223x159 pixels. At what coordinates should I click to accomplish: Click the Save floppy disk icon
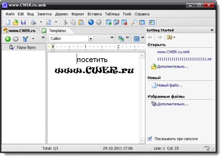[23, 22]
